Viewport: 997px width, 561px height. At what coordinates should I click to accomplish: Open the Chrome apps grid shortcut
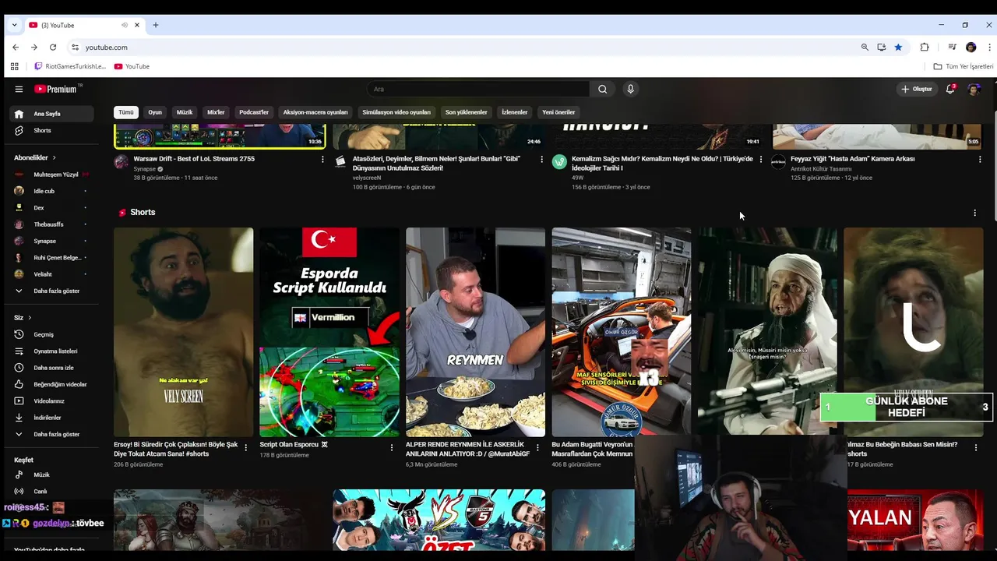tap(14, 66)
